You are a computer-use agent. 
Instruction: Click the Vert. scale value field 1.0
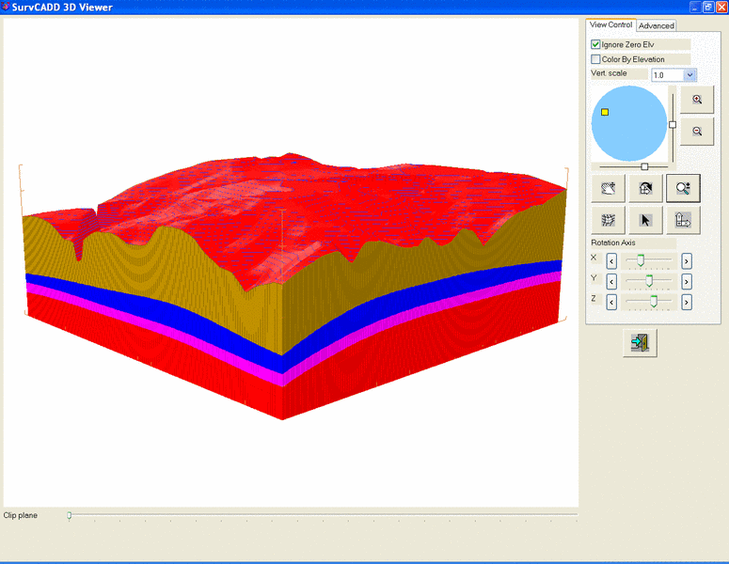click(x=668, y=75)
